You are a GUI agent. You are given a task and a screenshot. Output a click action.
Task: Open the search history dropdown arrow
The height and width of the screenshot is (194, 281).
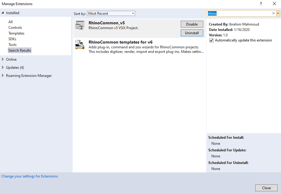click(278, 13)
